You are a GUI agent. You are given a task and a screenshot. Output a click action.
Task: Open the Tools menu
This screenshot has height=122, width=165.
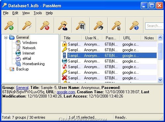pyautogui.click(x=38, y=13)
